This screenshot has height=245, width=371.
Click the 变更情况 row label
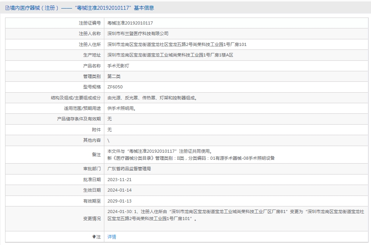point(92,219)
